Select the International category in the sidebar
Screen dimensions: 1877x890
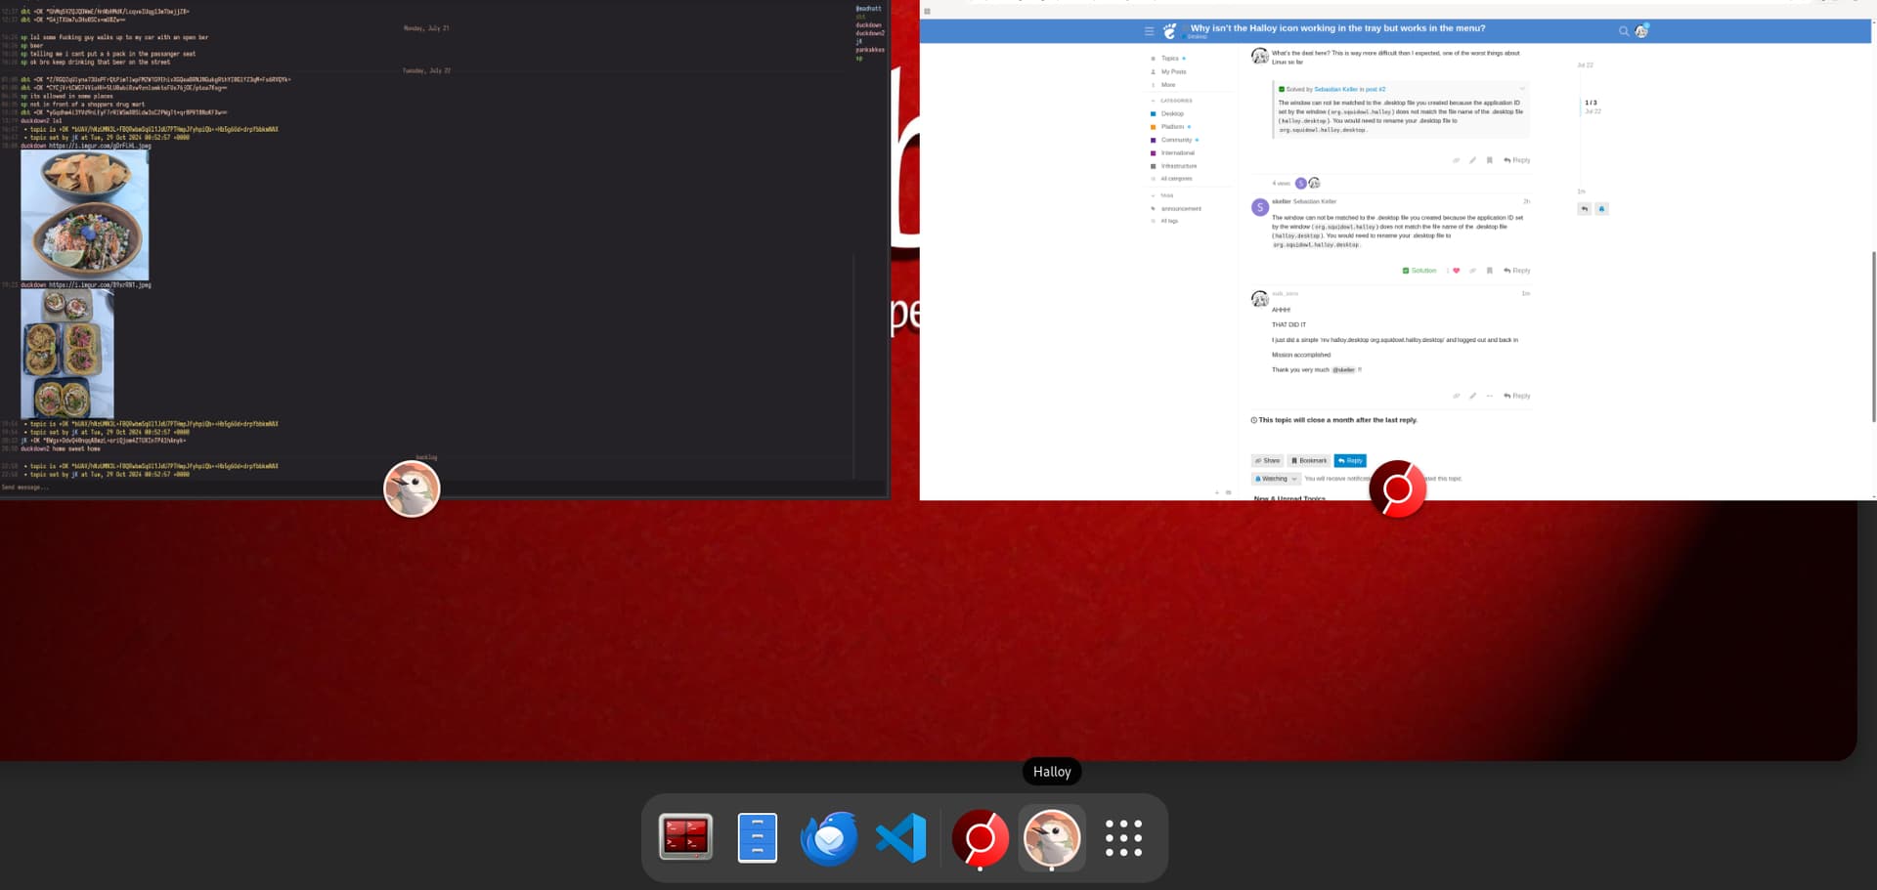point(1177,153)
